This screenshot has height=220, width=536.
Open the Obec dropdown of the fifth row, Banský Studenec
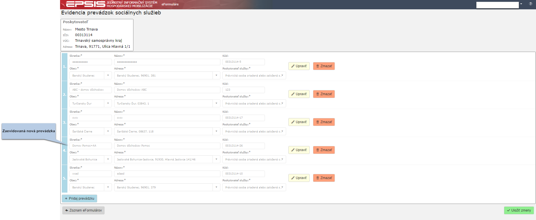click(90, 187)
